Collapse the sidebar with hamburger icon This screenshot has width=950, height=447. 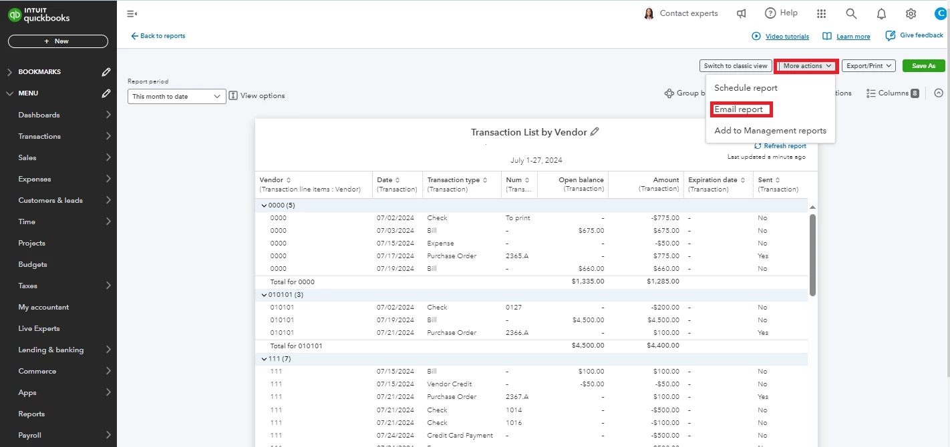pos(132,13)
